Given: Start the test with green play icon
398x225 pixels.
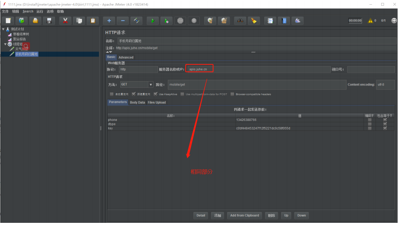Looking at the screenshot, I should (153, 21).
